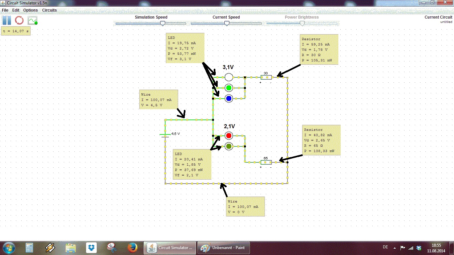The width and height of the screenshot is (454, 255).
Task: Open the File menu
Action: coord(5,10)
